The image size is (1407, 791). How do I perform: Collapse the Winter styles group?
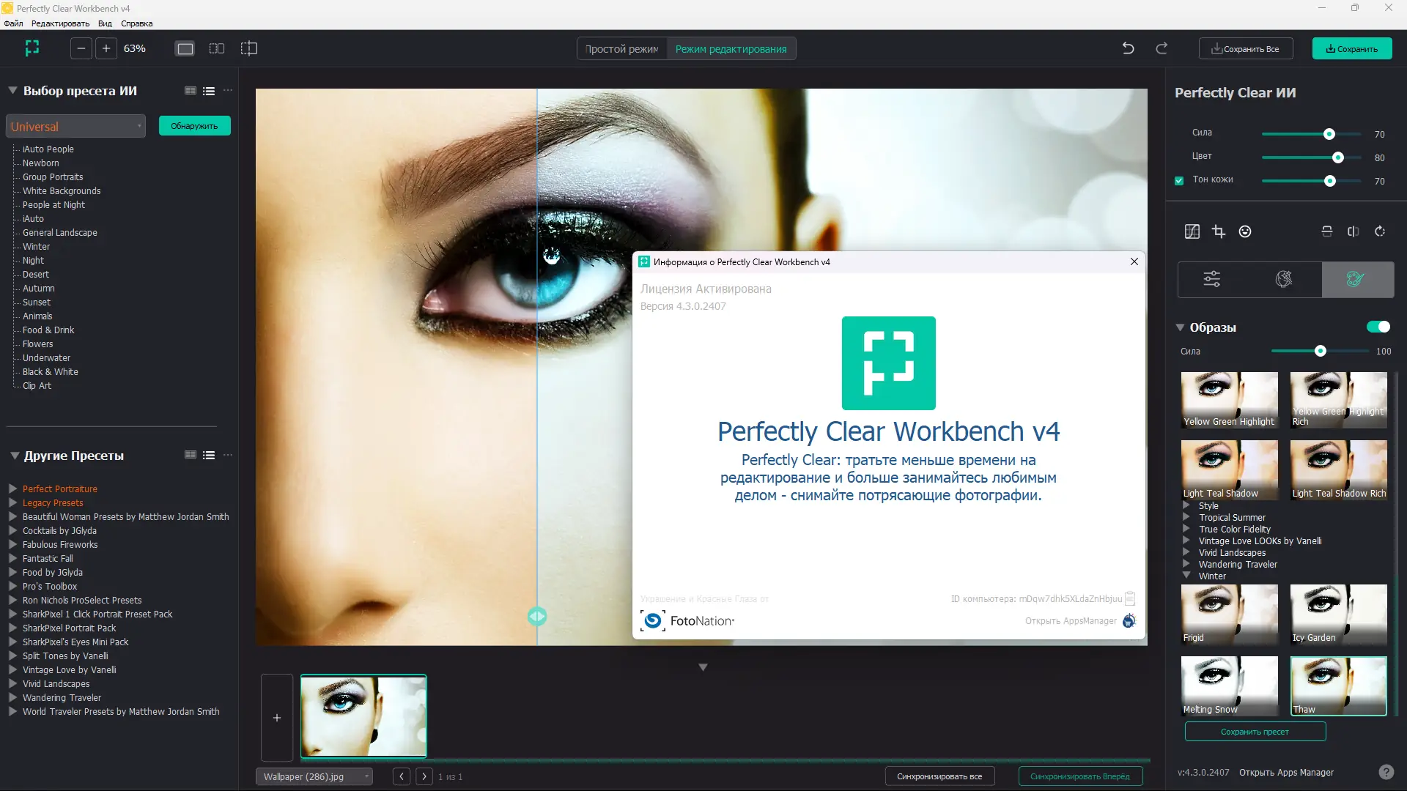(1188, 576)
